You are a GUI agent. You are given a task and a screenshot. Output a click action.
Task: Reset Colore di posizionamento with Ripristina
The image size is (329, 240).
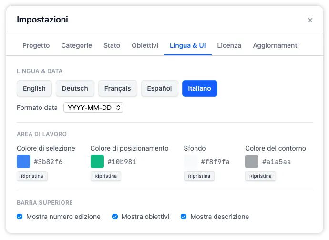click(106, 176)
